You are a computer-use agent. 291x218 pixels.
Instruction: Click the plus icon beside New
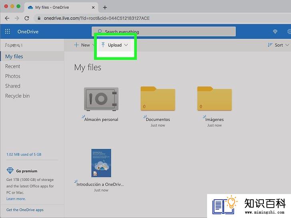click(x=76, y=45)
